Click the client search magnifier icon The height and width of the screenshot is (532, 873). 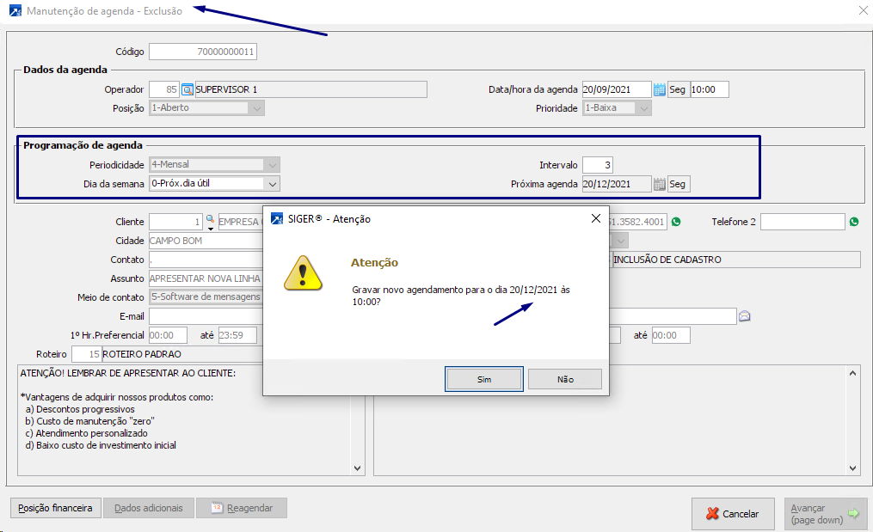point(210,220)
